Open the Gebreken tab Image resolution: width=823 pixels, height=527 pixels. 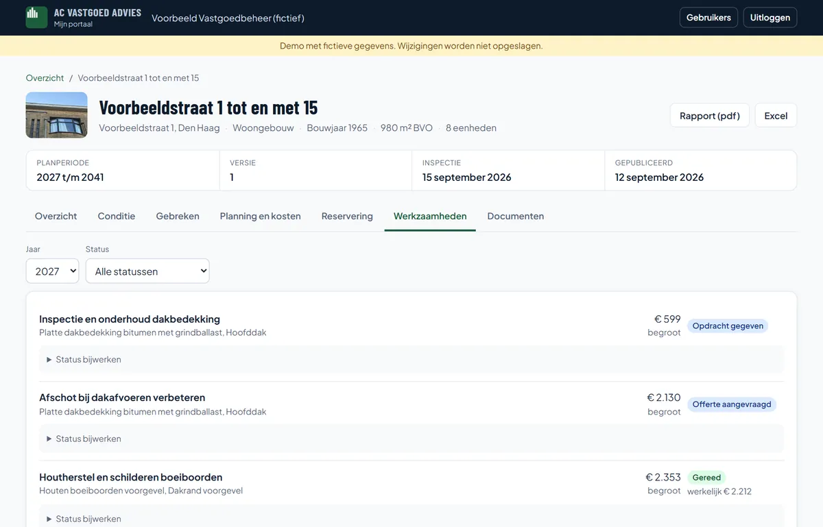click(178, 216)
